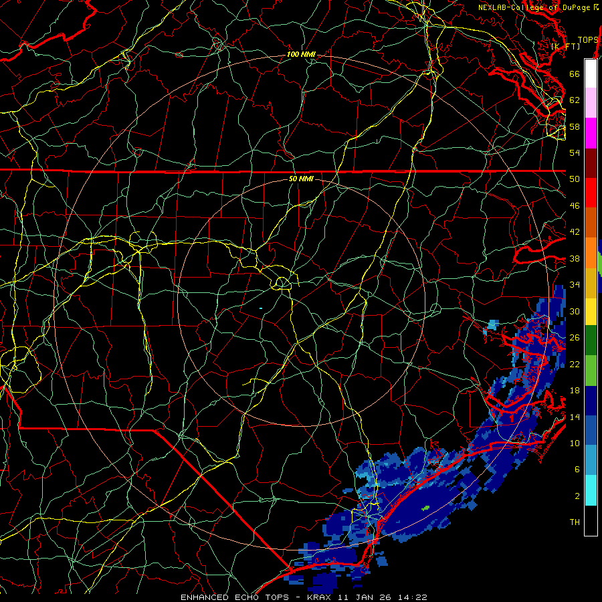This screenshot has width=602, height=602.
Task: Click the "100 NMI" range ring label
Action: (x=301, y=55)
